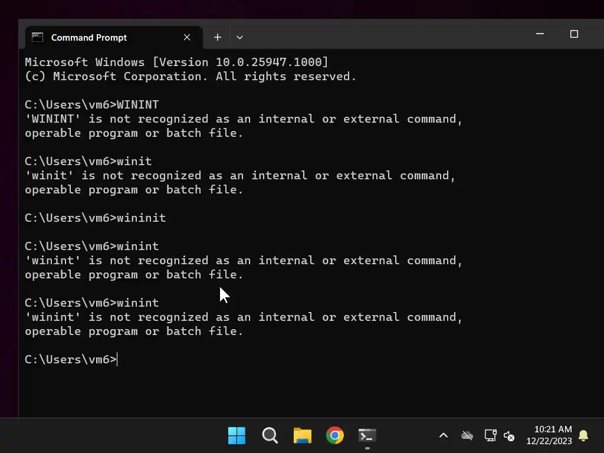This screenshot has width=604, height=453.
Task: Click the "'winit' is not recognized" error line
Action: point(240,176)
